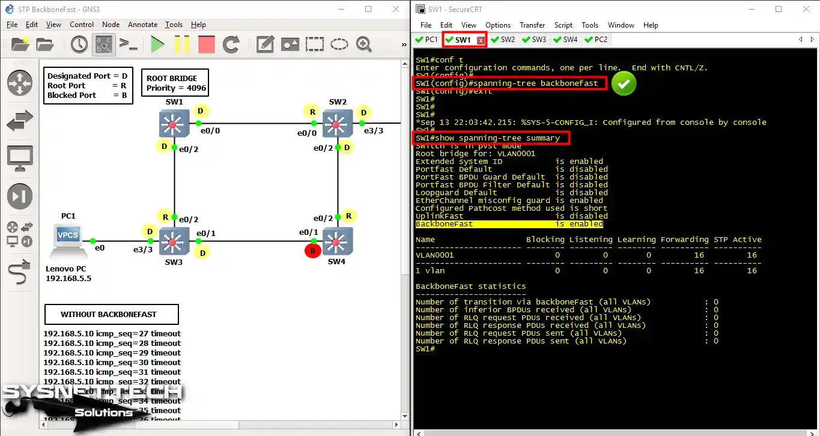
Task: Select the SW4 switch node in topology
Action: [337, 242]
